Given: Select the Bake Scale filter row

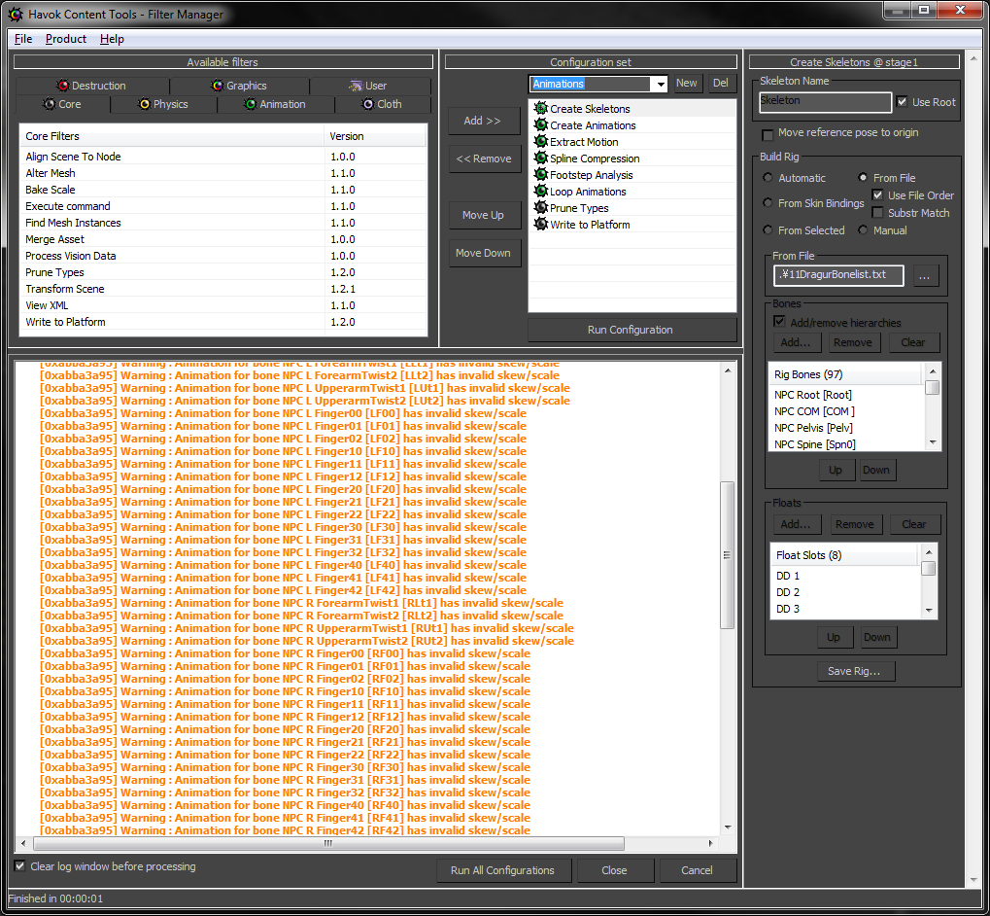Looking at the screenshot, I should 222,190.
